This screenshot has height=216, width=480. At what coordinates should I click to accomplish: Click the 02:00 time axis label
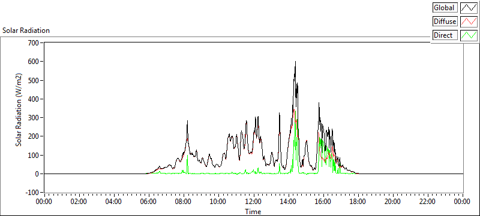pos(79,202)
